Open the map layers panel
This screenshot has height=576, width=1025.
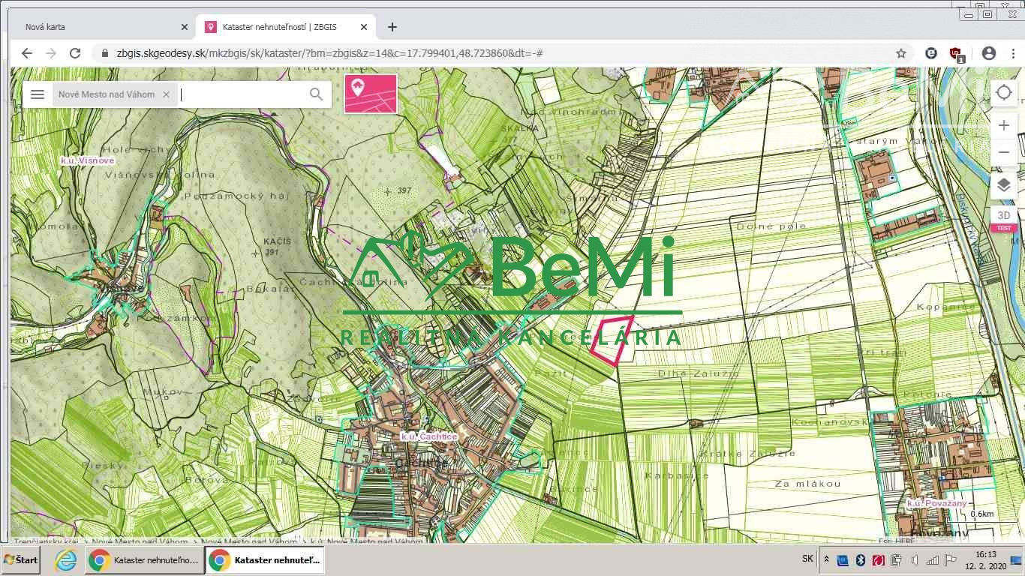click(1004, 185)
